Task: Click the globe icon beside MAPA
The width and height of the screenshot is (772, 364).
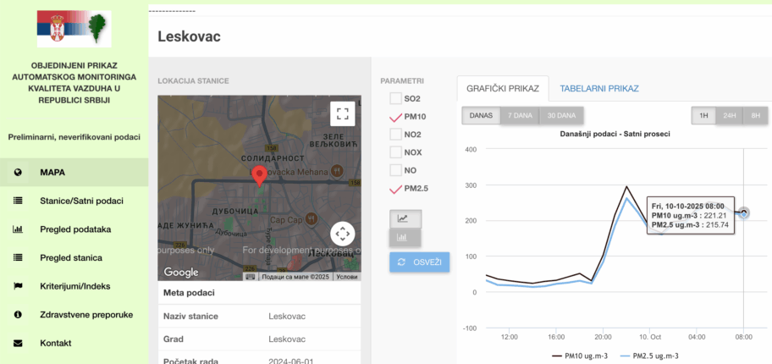Action: [18, 173]
